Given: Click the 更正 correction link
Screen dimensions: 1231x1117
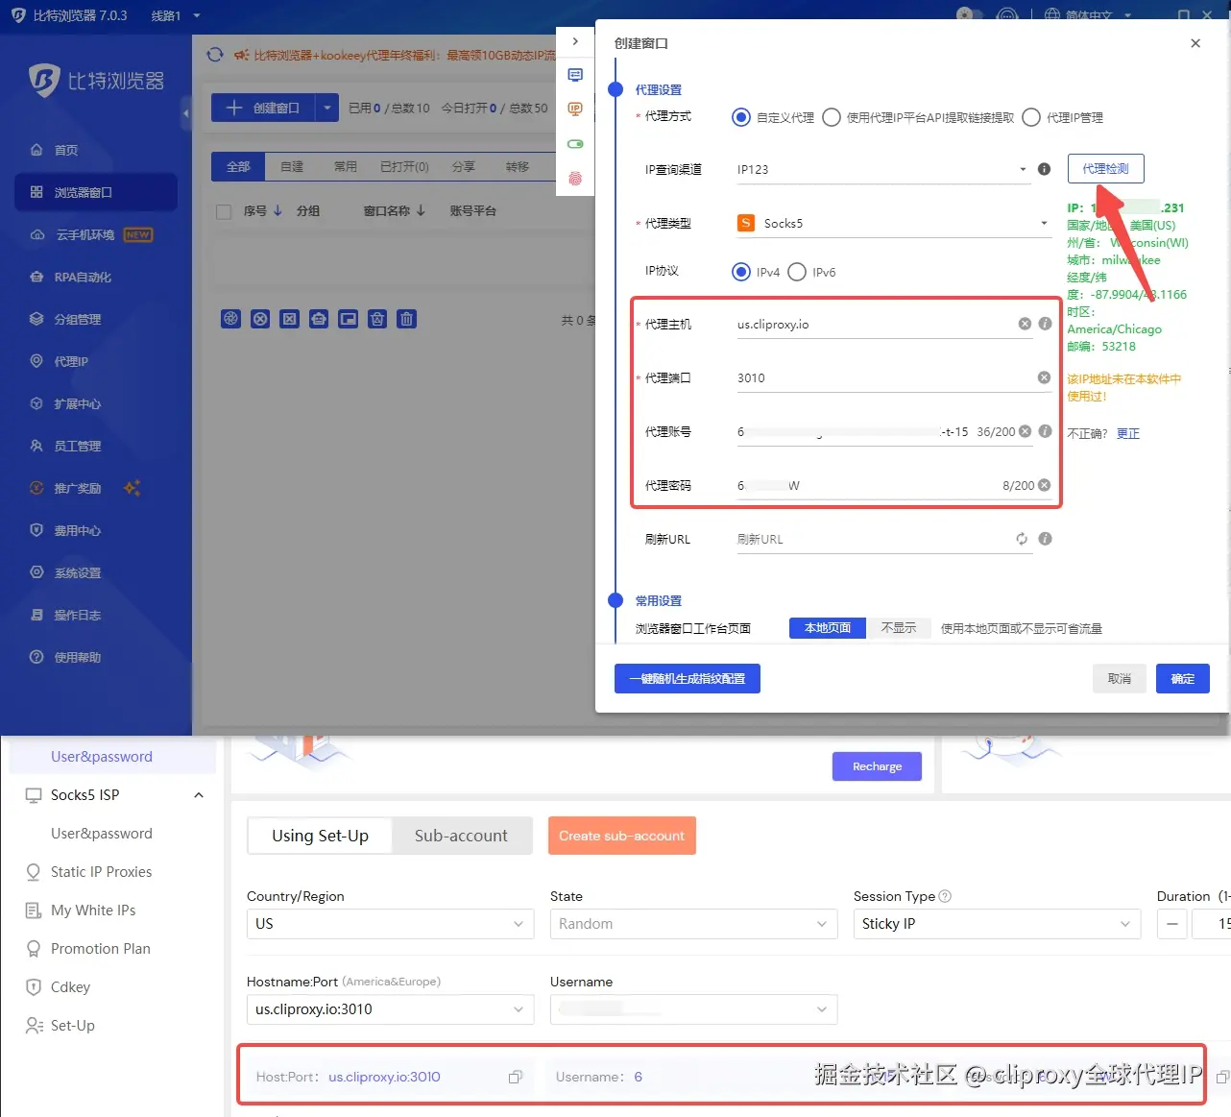Looking at the screenshot, I should (x=1128, y=434).
